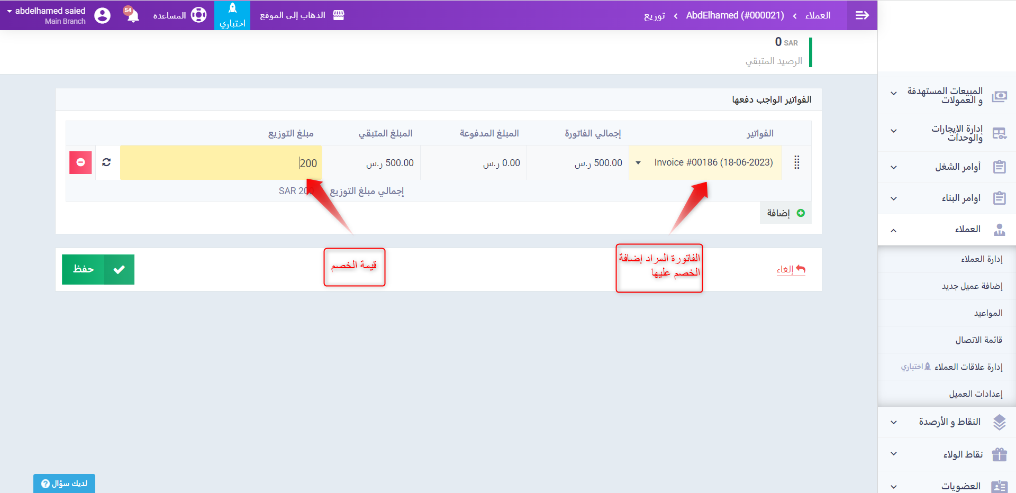Click the Add row button

pyautogui.click(x=785, y=213)
